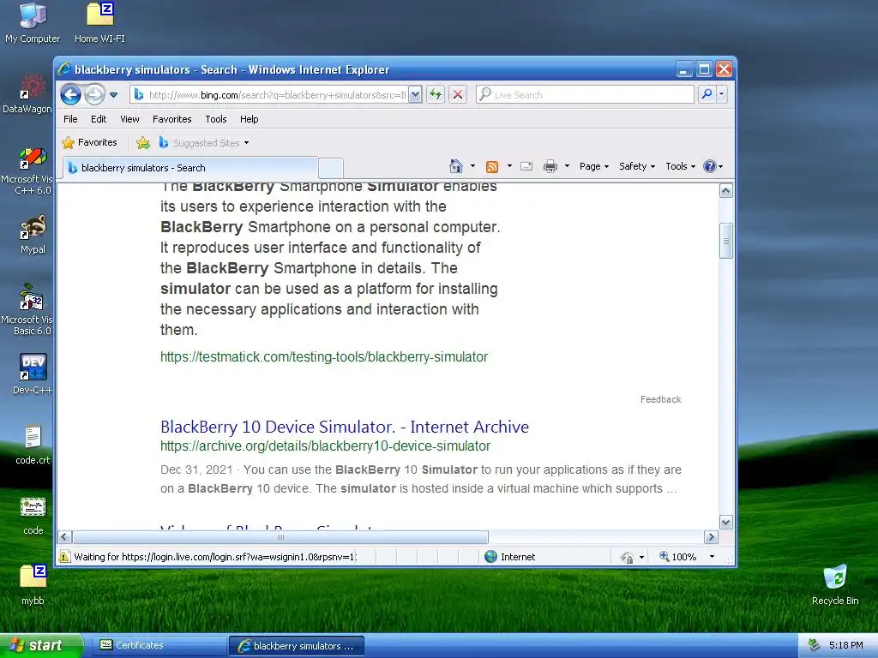Click the search magnifier button
Viewport: 878px width, 658px height.
tap(707, 94)
